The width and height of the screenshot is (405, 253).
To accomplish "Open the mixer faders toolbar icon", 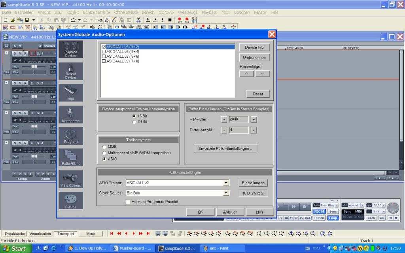I will (194, 20).
